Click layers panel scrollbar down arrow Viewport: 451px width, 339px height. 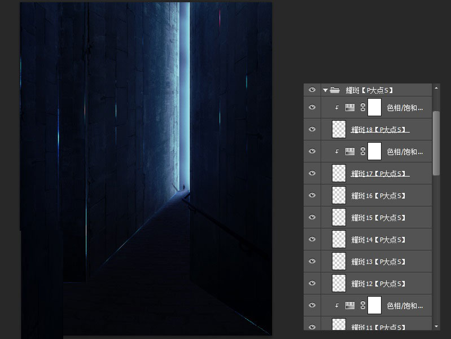point(436,327)
